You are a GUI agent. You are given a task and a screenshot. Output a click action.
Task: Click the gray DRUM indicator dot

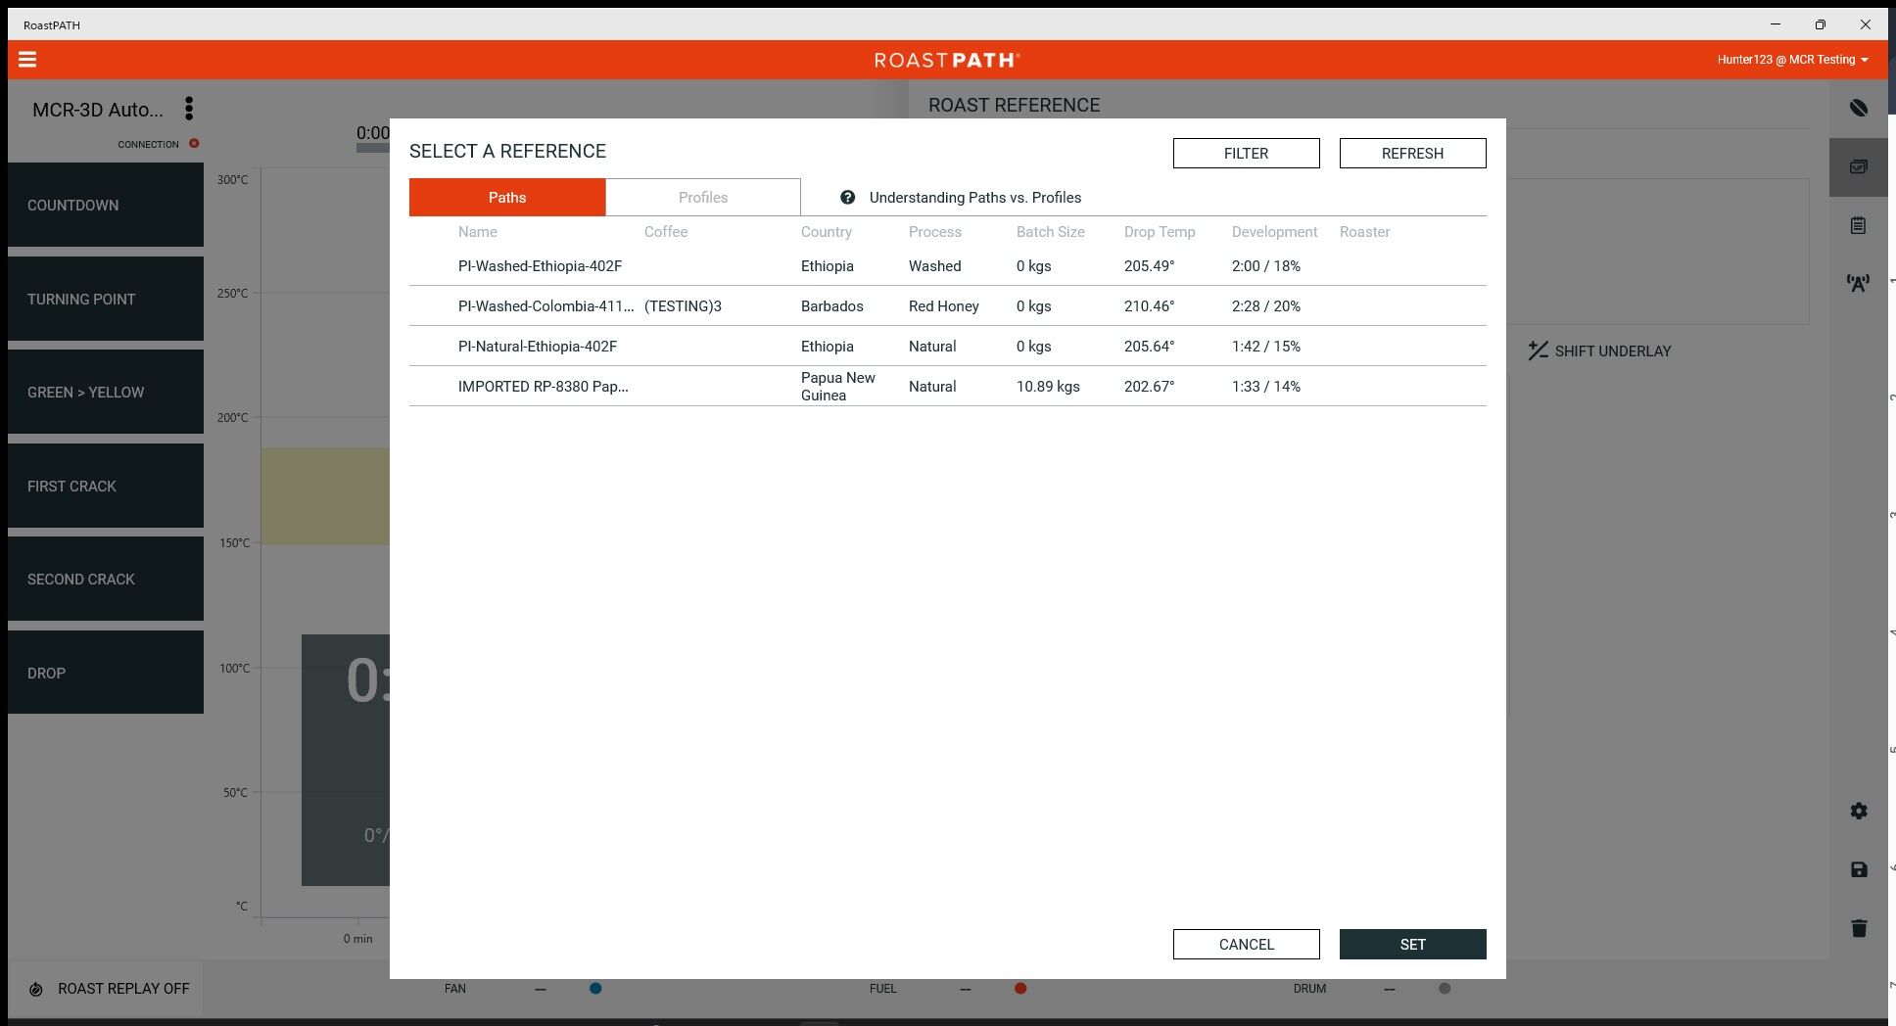click(1445, 989)
